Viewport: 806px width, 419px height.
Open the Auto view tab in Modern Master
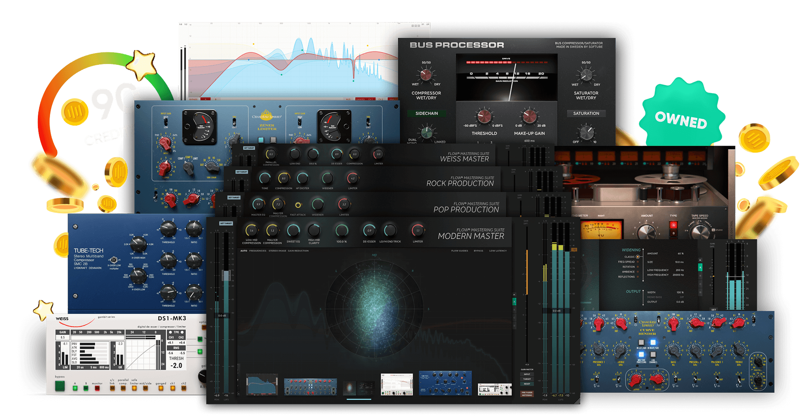coord(244,251)
